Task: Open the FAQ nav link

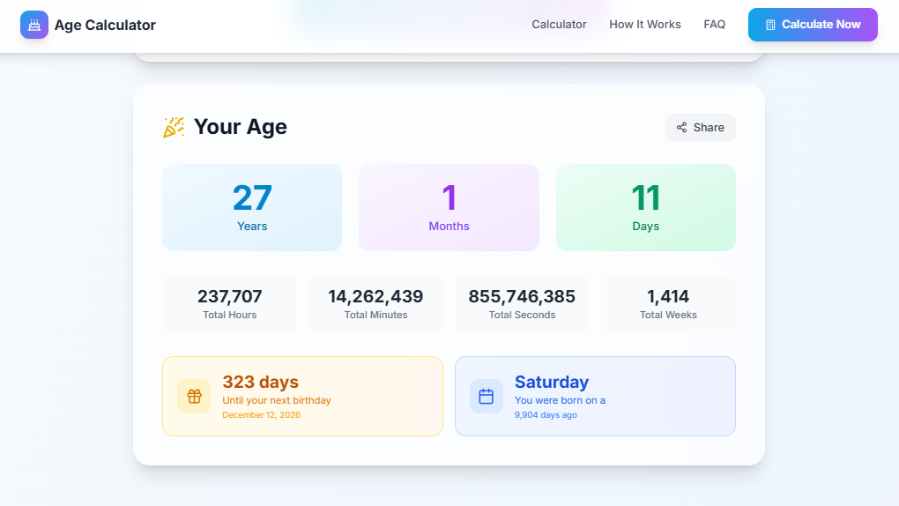Action: click(715, 25)
